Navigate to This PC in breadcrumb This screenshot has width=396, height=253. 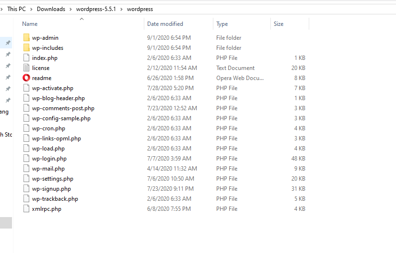pos(16,9)
